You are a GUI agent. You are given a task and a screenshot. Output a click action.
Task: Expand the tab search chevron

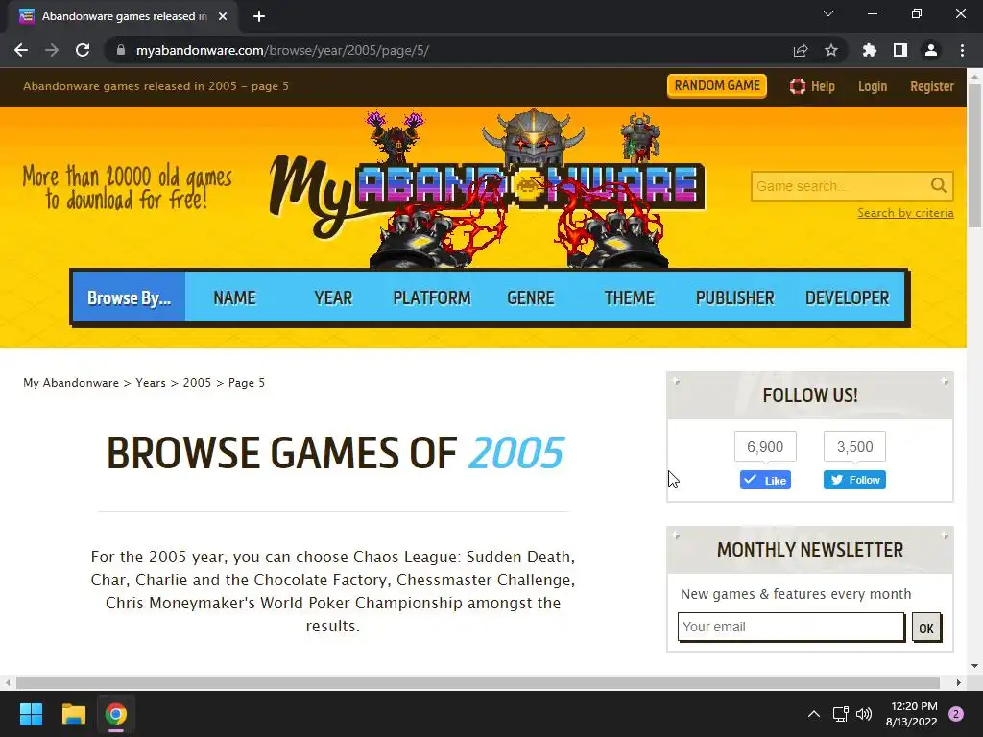(828, 13)
